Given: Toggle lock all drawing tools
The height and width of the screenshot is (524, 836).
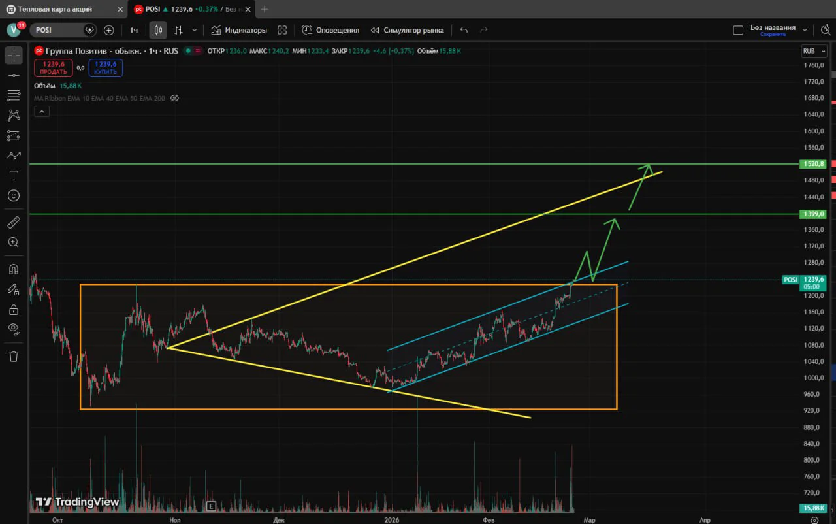Looking at the screenshot, I should [x=14, y=309].
